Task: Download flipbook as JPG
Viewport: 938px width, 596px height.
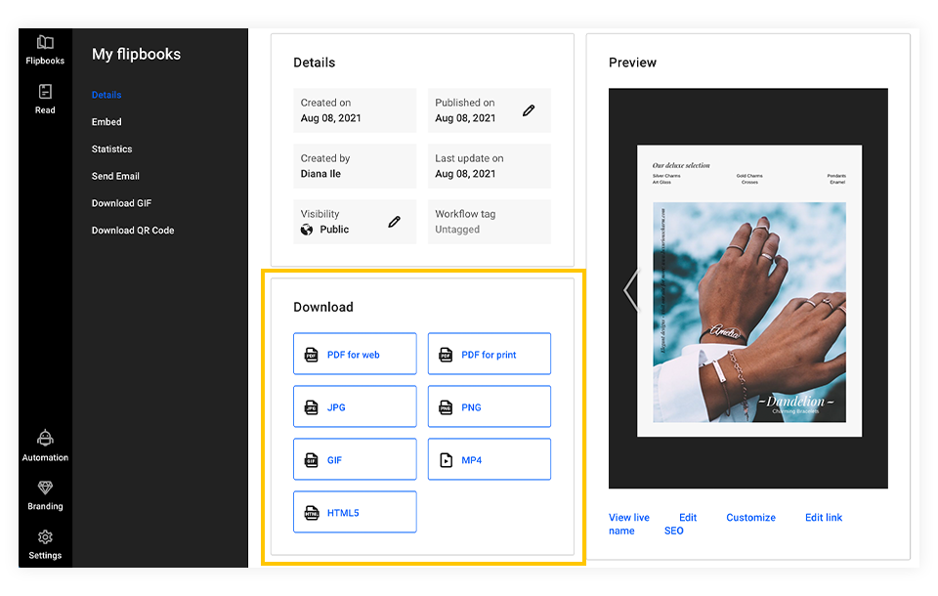Action: tap(355, 406)
